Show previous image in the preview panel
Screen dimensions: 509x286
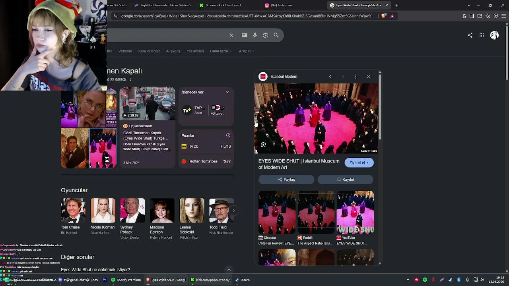[x=330, y=76]
